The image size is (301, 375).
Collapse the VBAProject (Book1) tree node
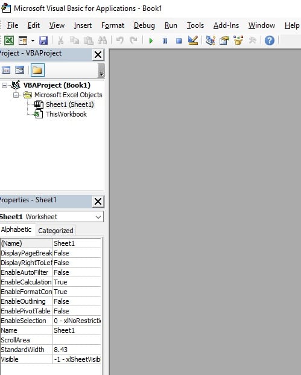(4, 85)
